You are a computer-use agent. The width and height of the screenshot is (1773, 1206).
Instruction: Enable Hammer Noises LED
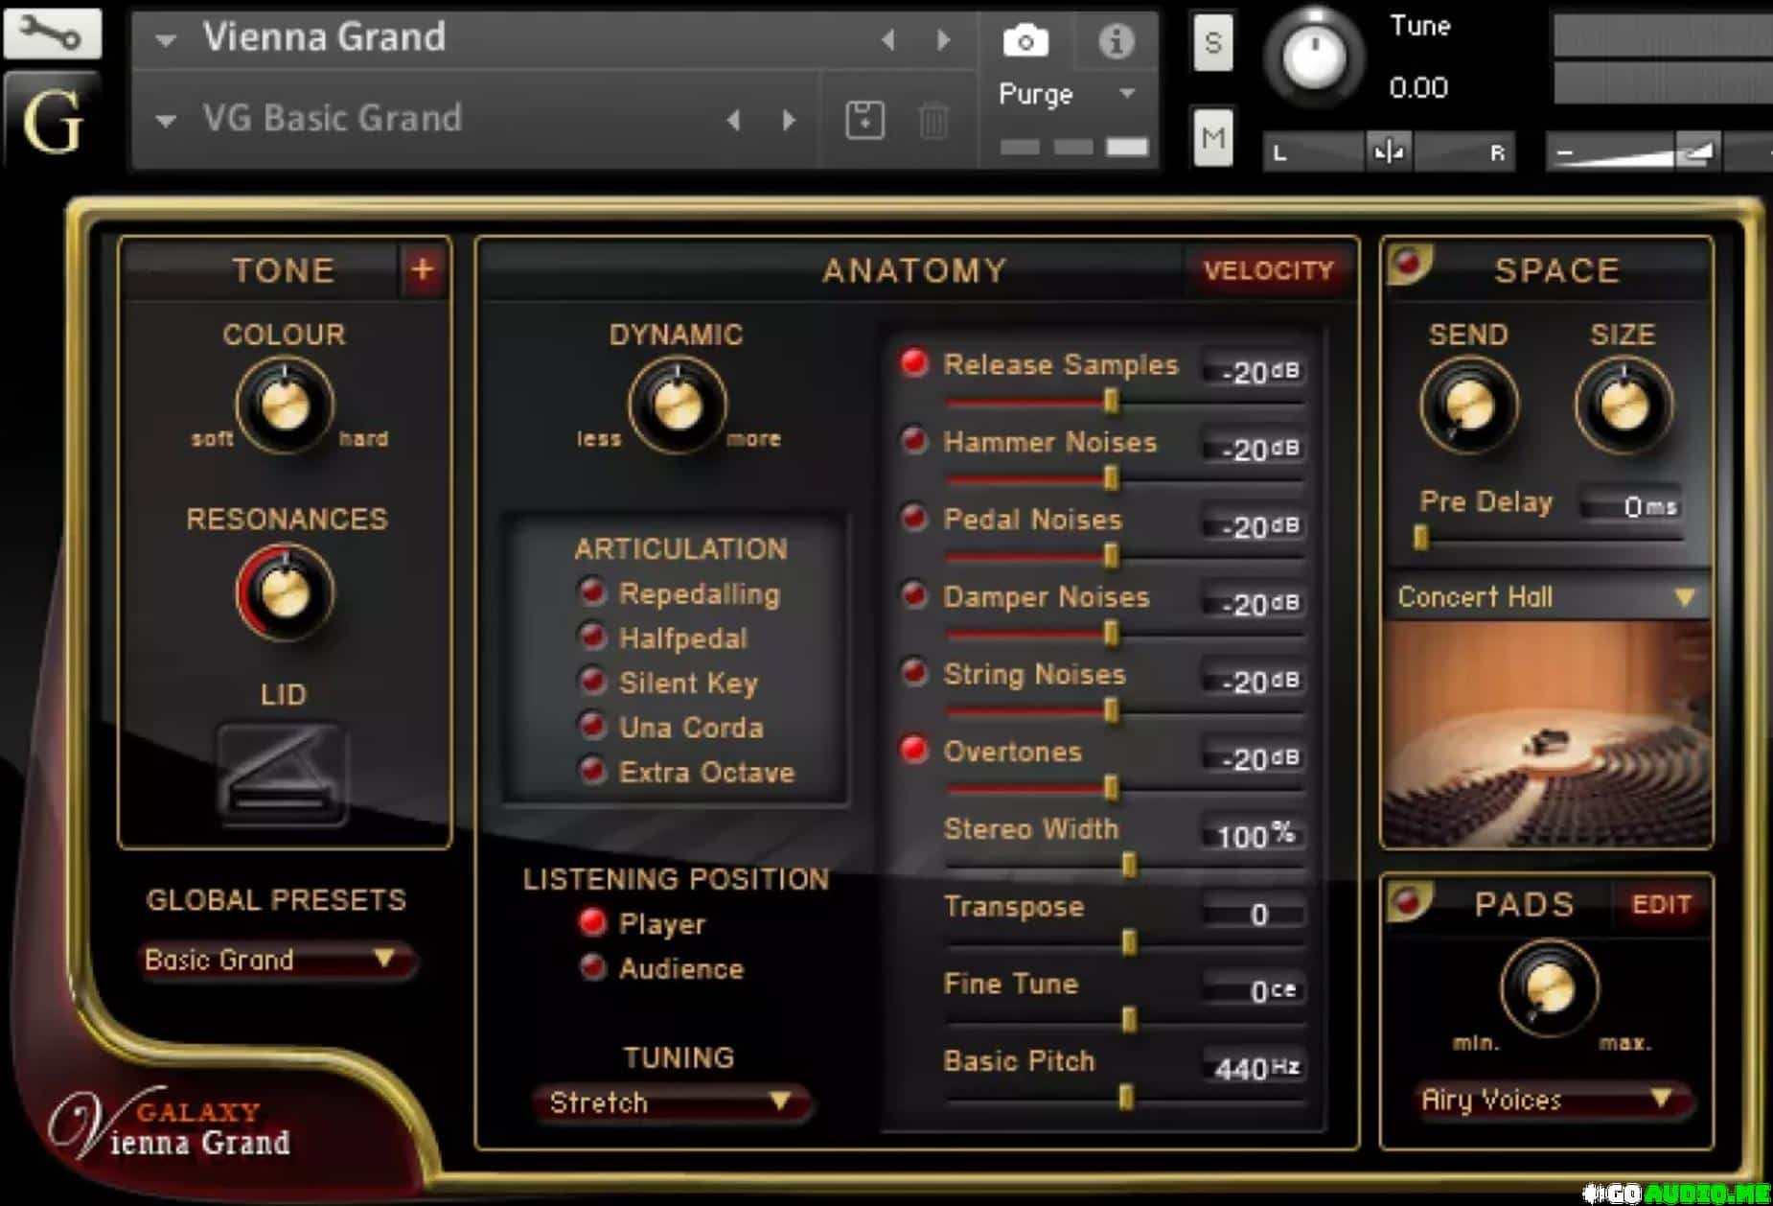click(914, 440)
